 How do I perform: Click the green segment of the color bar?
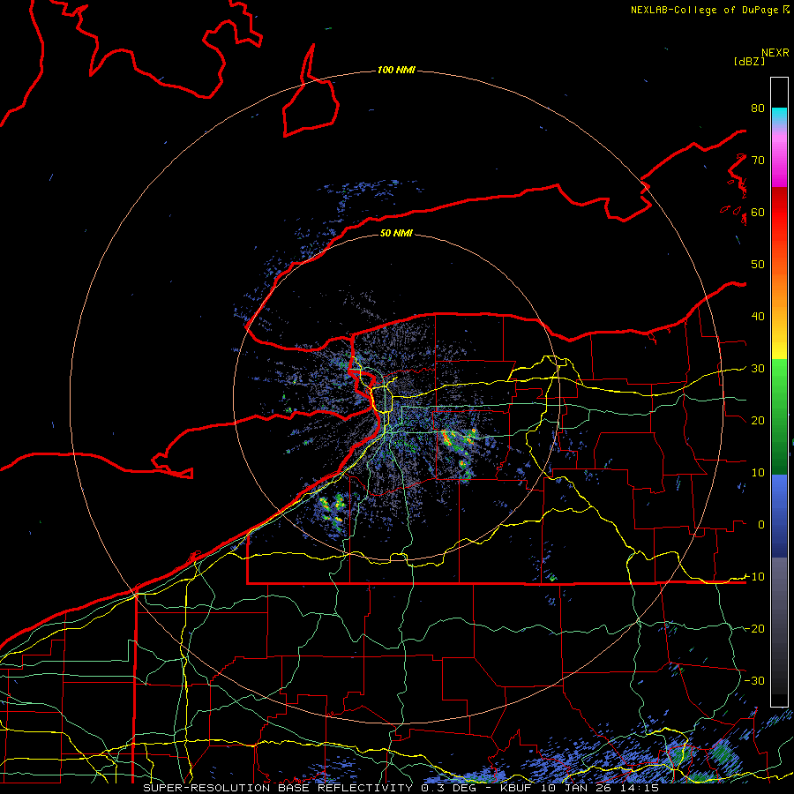pos(779,416)
